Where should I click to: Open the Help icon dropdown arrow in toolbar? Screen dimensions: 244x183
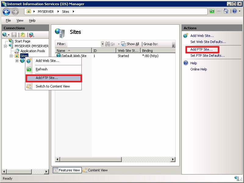coord(239,11)
